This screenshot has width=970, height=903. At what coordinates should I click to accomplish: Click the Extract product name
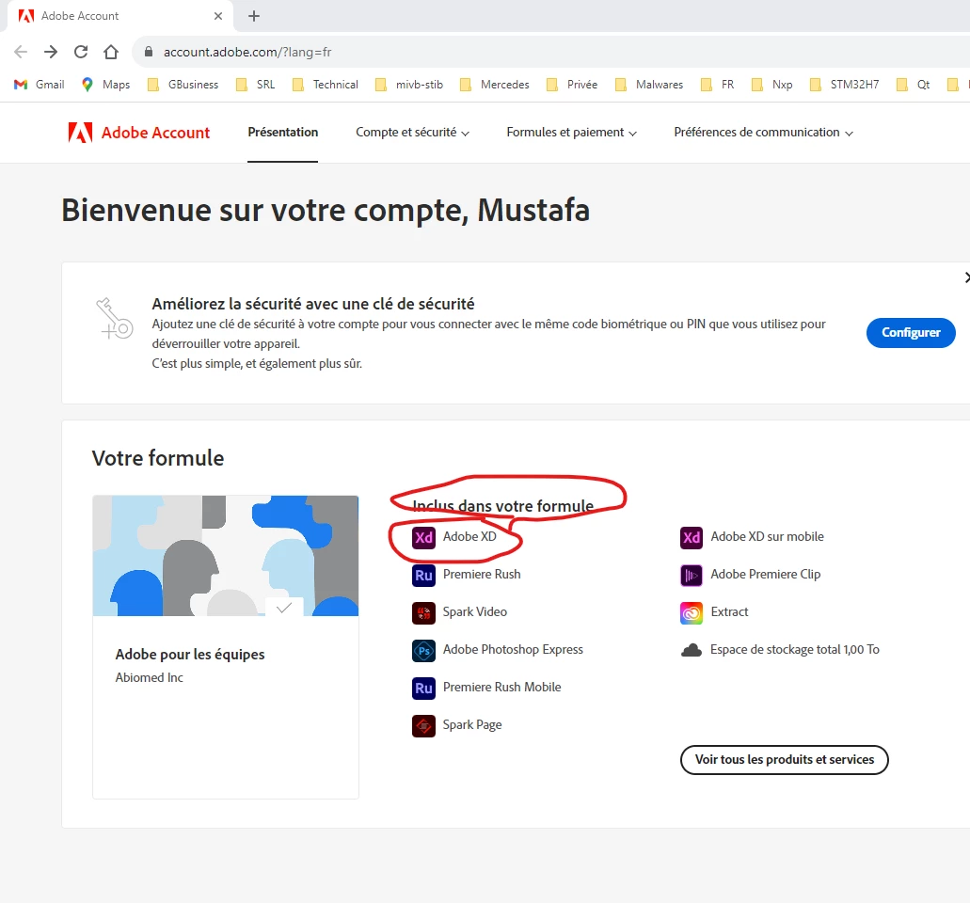(x=729, y=612)
